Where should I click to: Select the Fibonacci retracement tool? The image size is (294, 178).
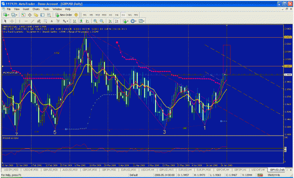[x=45, y=21]
